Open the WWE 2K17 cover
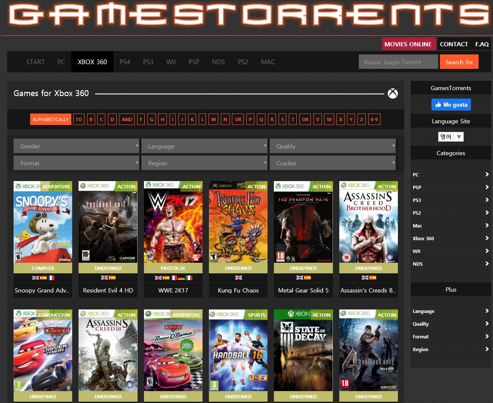 click(x=173, y=221)
